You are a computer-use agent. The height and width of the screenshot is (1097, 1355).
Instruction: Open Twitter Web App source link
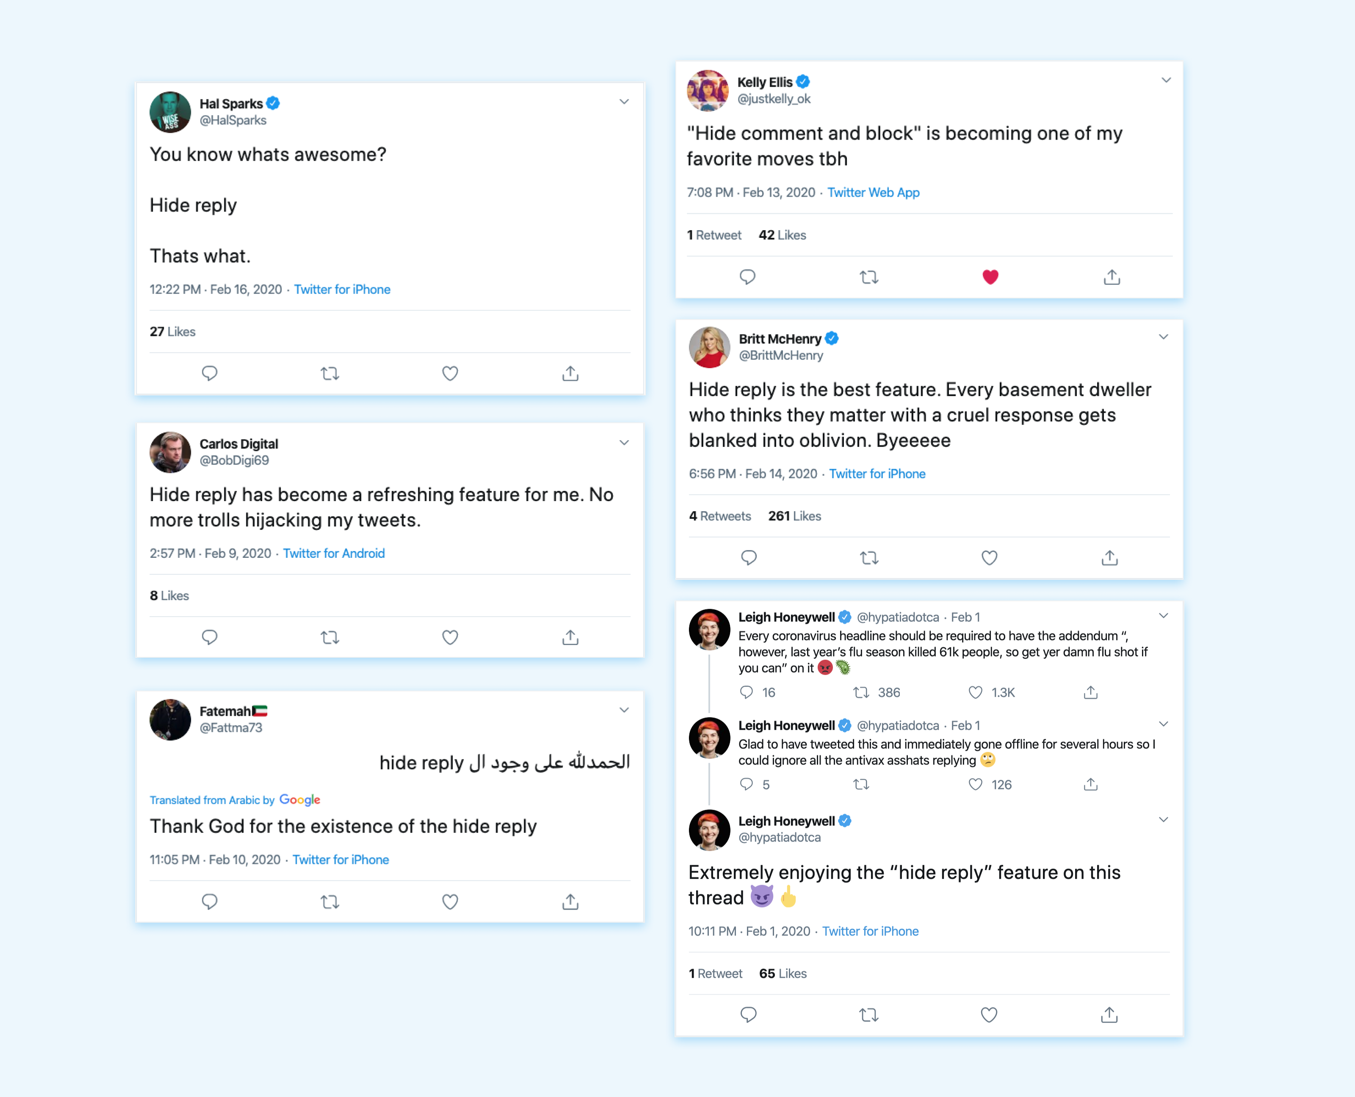[873, 193]
